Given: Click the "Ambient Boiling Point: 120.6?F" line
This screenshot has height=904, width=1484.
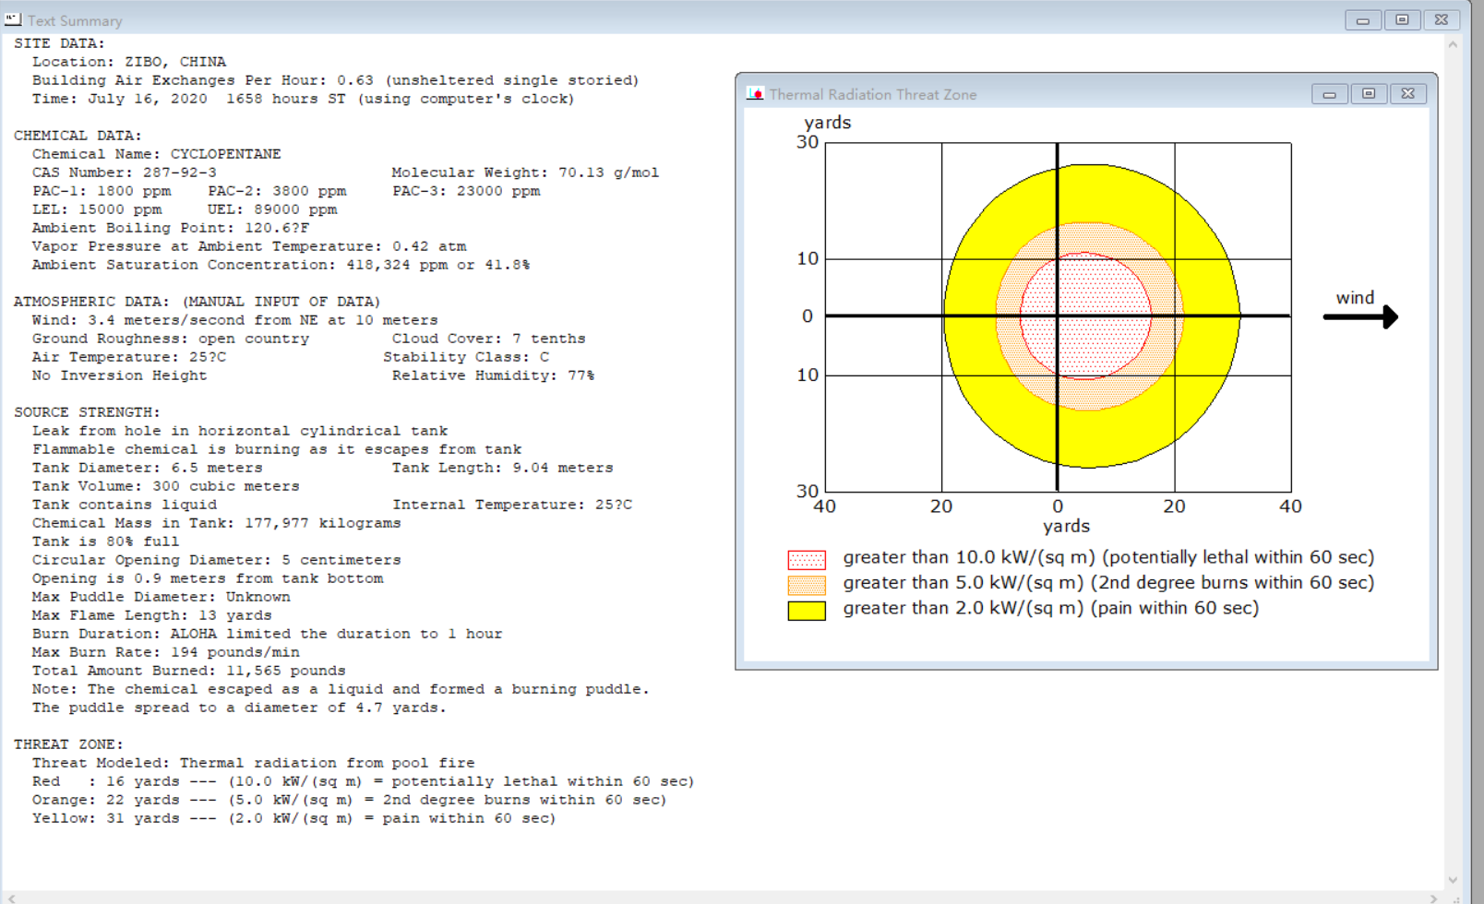Looking at the screenshot, I should pos(171,228).
